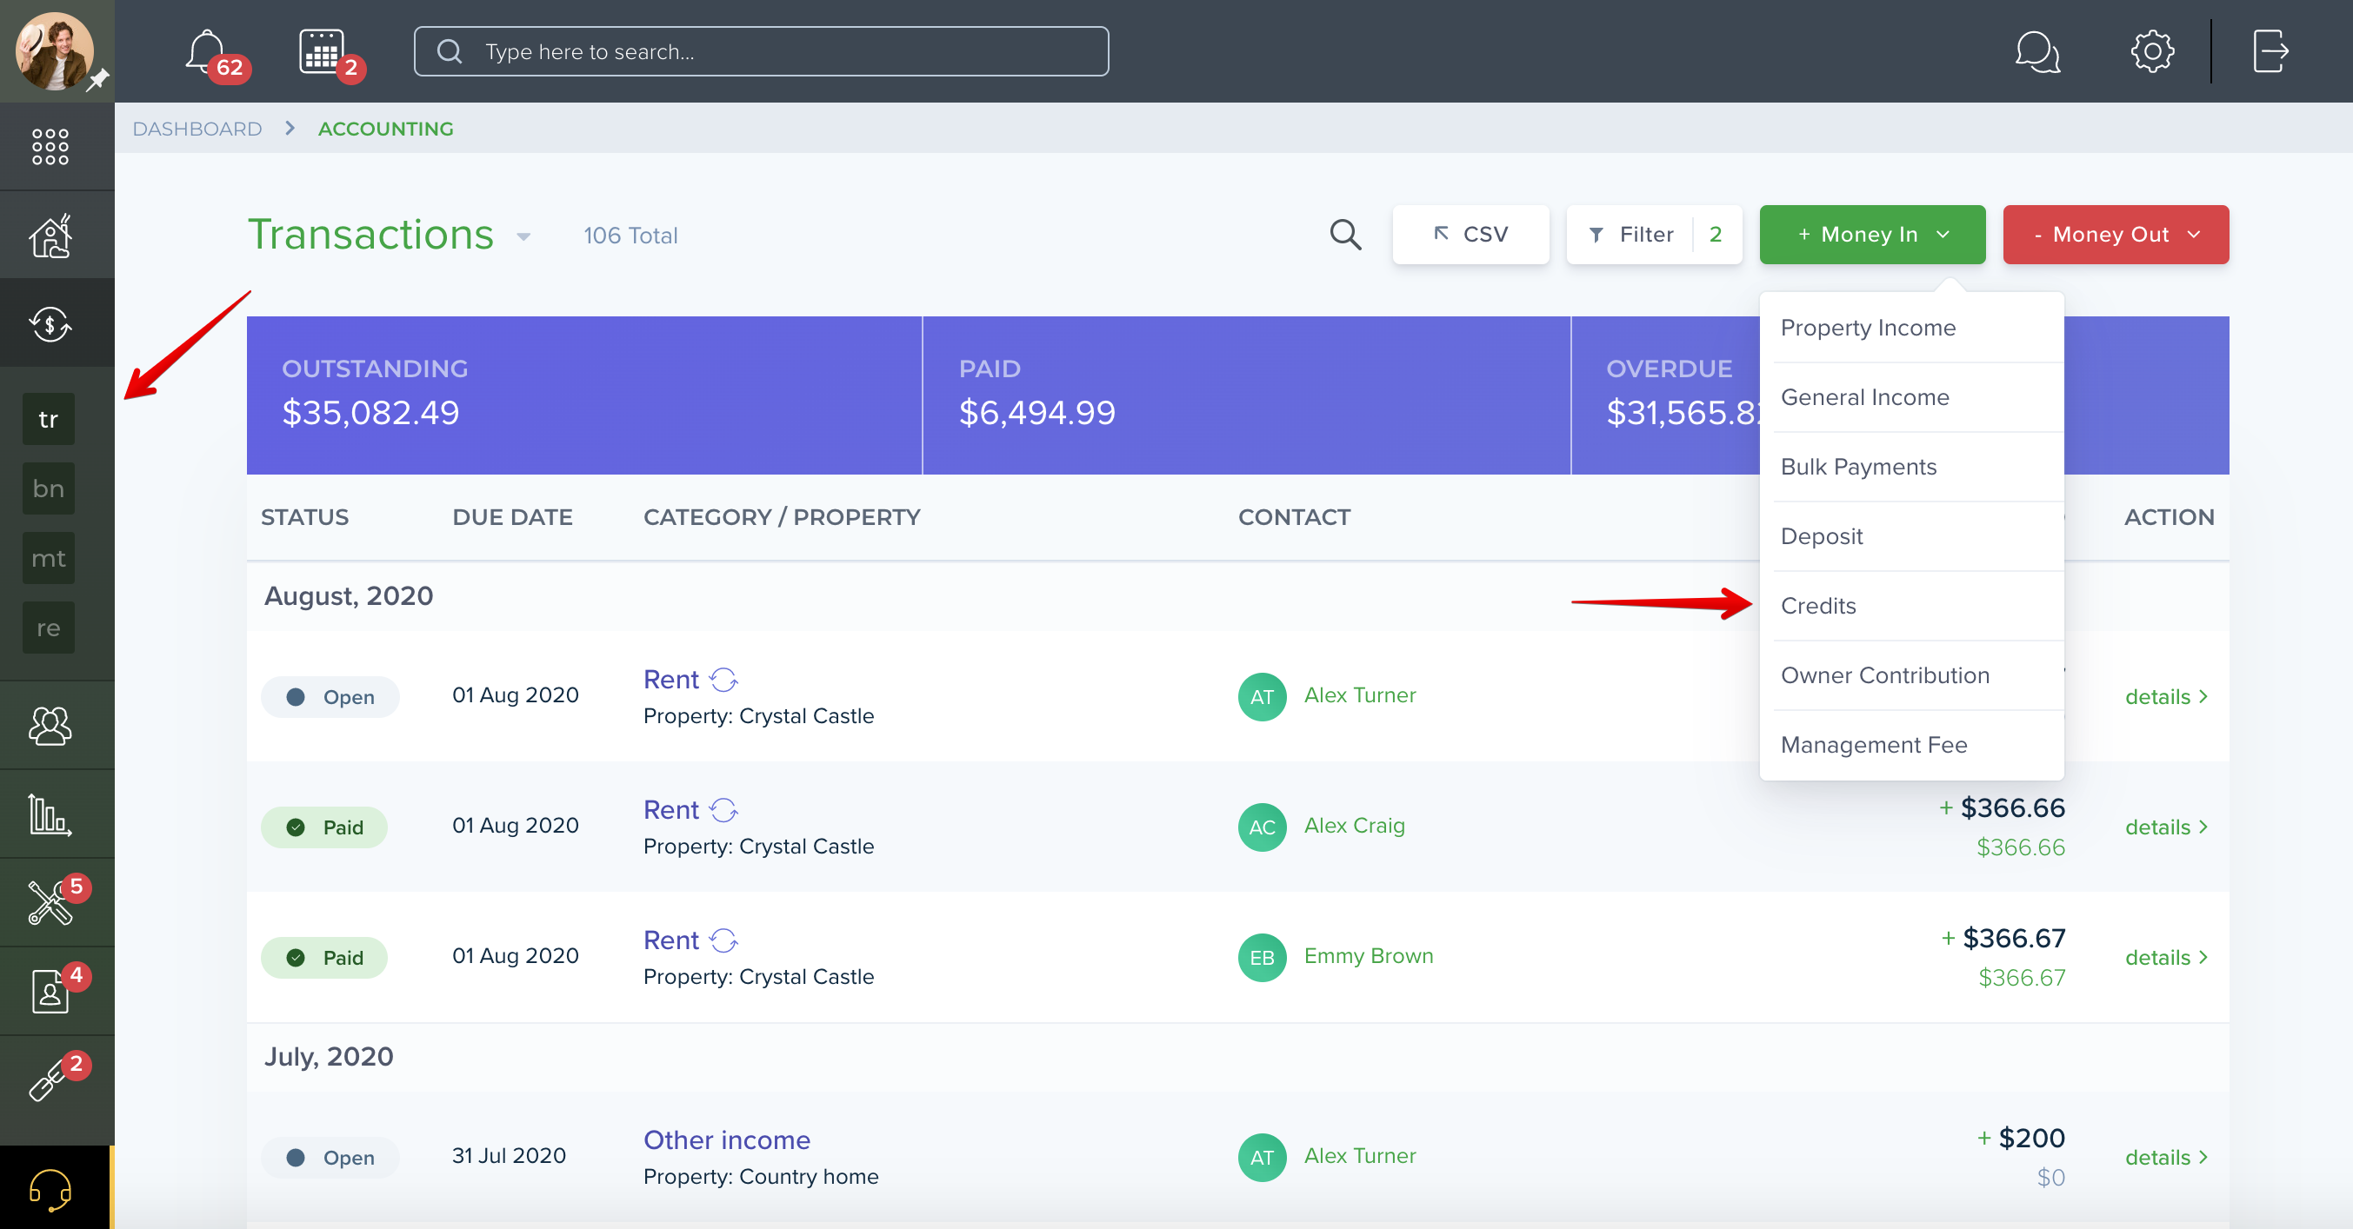The width and height of the screenshot is (2353, 1229).
Task: Open details for Alex Turner's 01 Aug Rent
Action: pos(2166,697)
